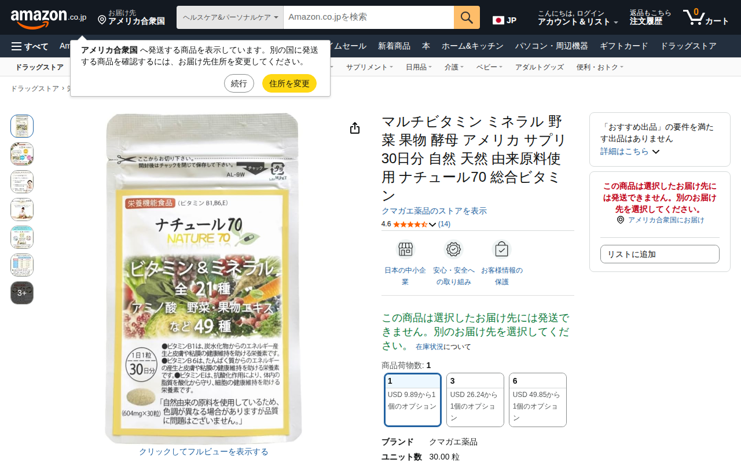Click クリックしてフルビューを表示する link
The width and height of the screenshot is (741, 463).
click(x=204, y=451)
